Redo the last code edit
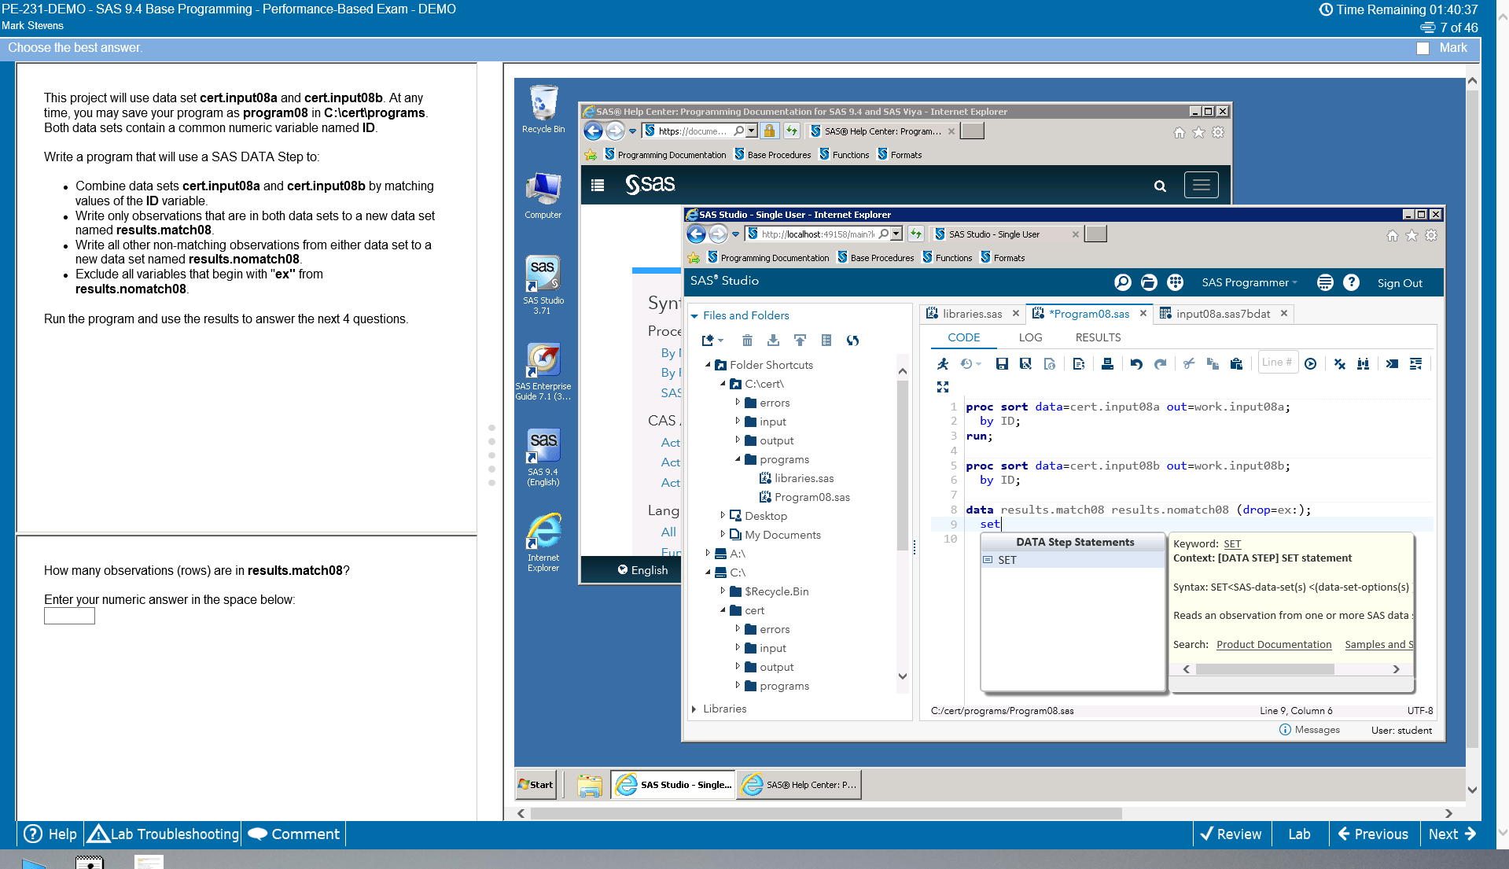 pos(1160,363)
